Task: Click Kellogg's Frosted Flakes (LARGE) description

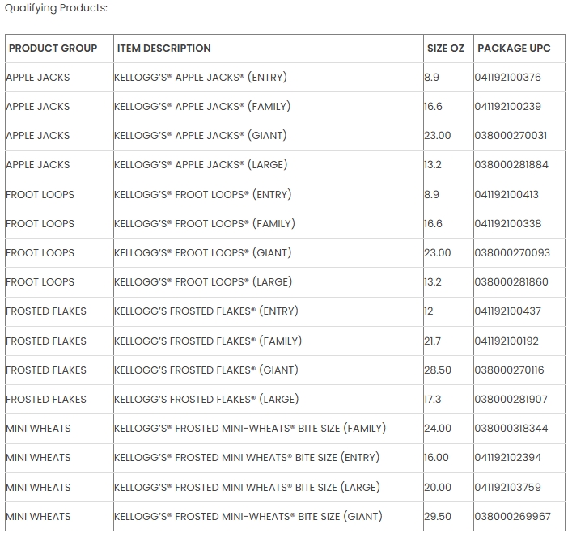Action: click(x=206, y=400)
